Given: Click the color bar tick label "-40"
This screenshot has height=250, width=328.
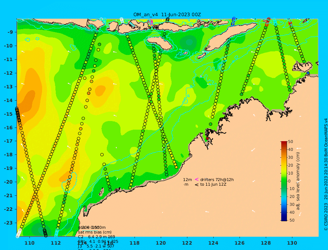Looking at the screenshot, I should (291, 212).
